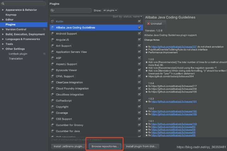Screen dimensions: 227x151
Task: Click the CloudBees integration plugin icon
Action: coord(53,95)
